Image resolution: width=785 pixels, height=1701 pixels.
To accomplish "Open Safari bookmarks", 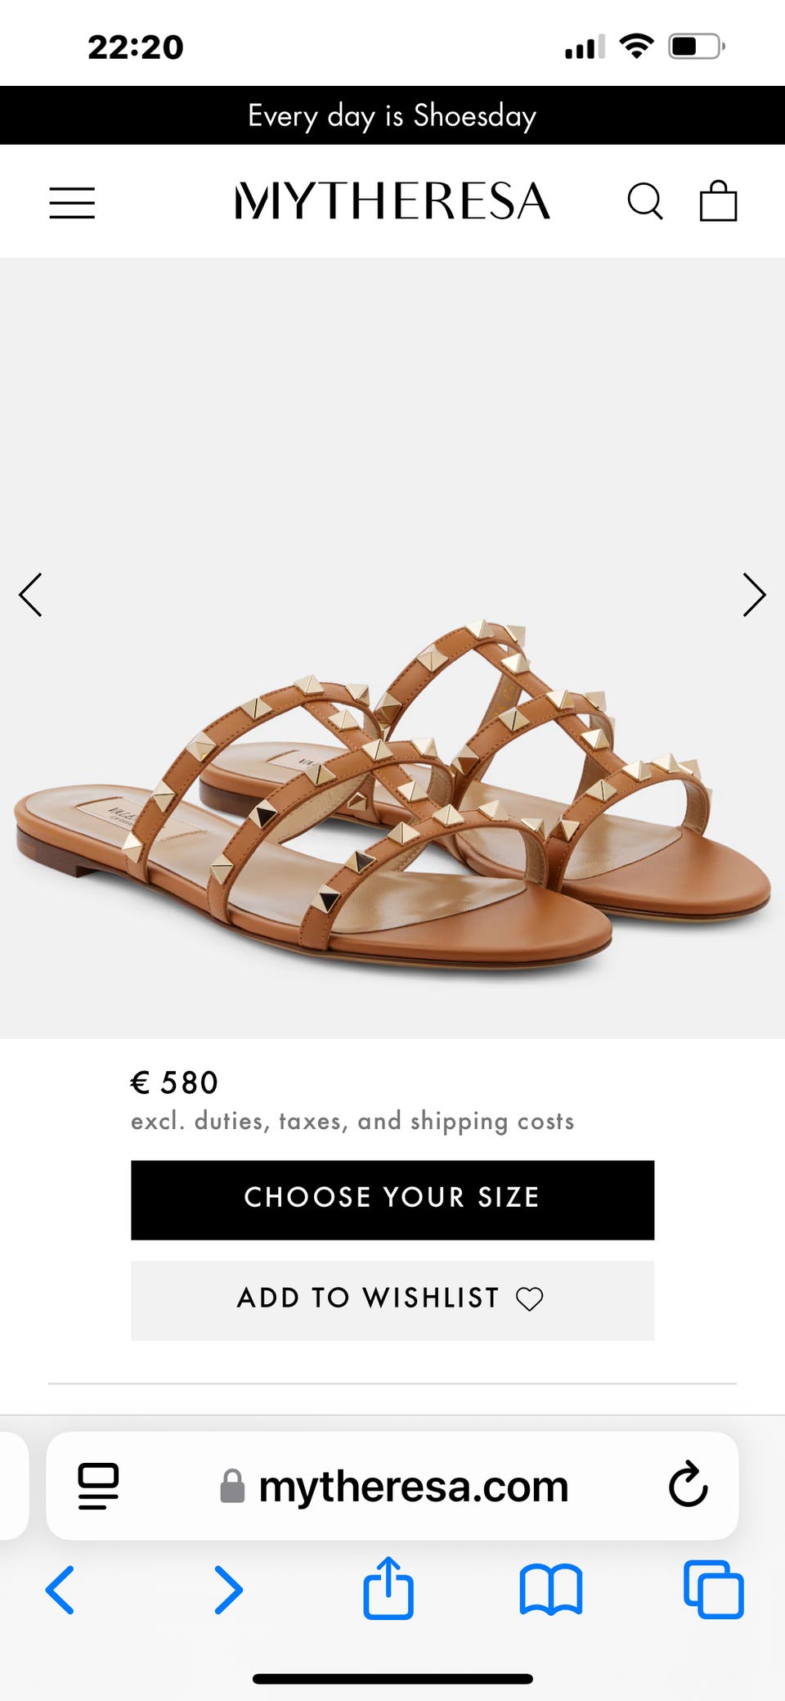I will [551, 1590].
